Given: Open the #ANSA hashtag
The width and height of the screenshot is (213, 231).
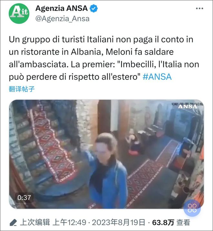Looking at the screenshot, I should pyautogui.click(x=157, y=77).
